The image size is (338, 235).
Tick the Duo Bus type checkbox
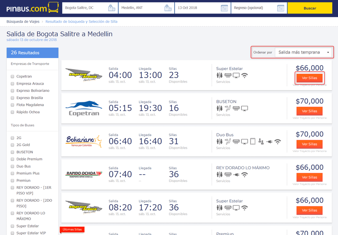tap(13, 166)
